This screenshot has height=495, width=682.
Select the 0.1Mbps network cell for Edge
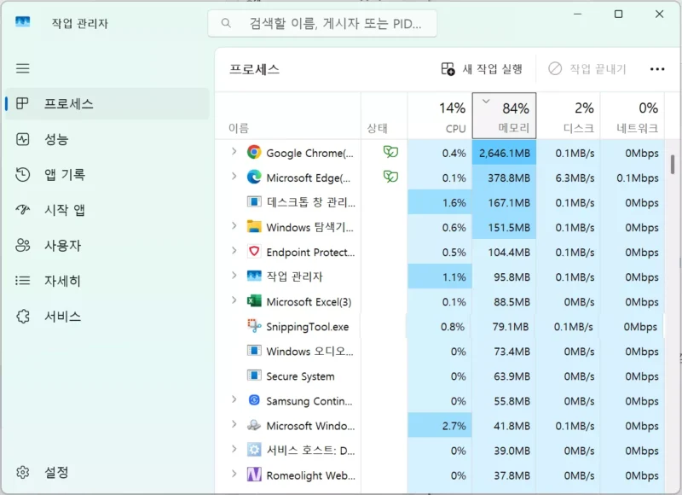pos(632,178)
